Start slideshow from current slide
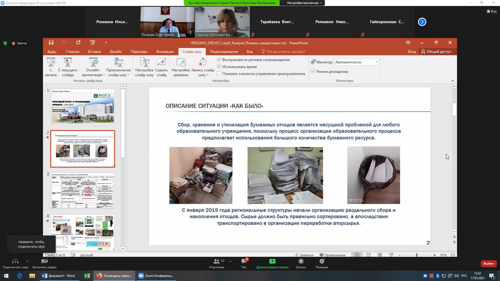This screenshot has height=281, width=500. (x=68, y=62)
